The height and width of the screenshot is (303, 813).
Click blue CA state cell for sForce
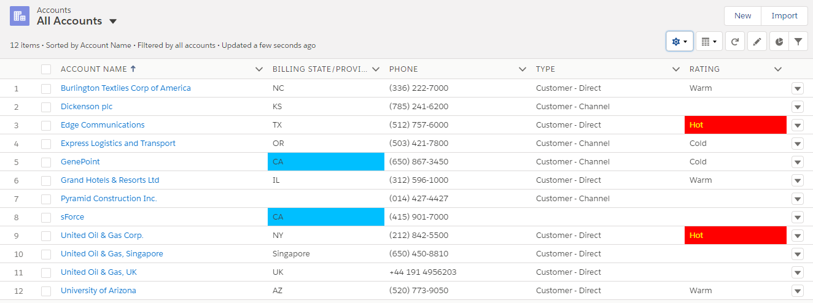(x=326, y=217)
